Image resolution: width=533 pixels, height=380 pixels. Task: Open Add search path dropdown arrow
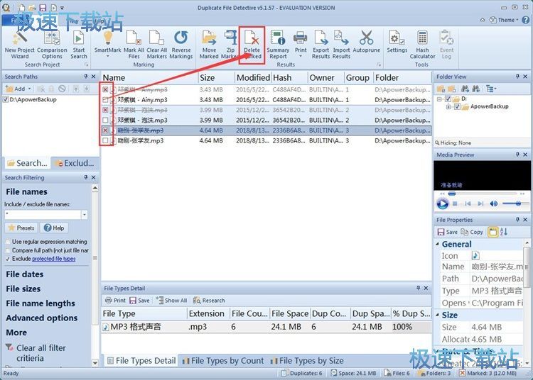30,89
